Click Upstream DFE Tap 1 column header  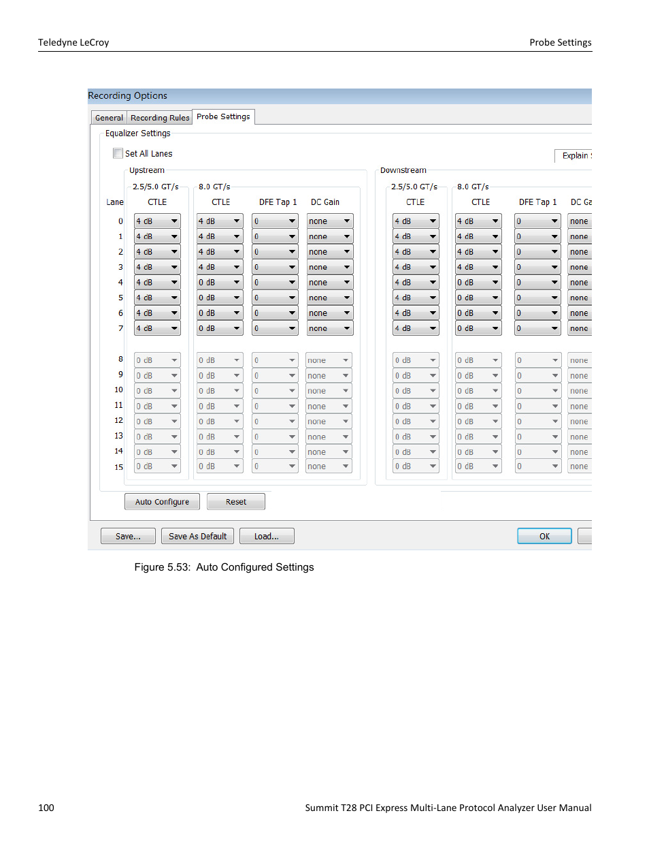click(x=278, y=202)
